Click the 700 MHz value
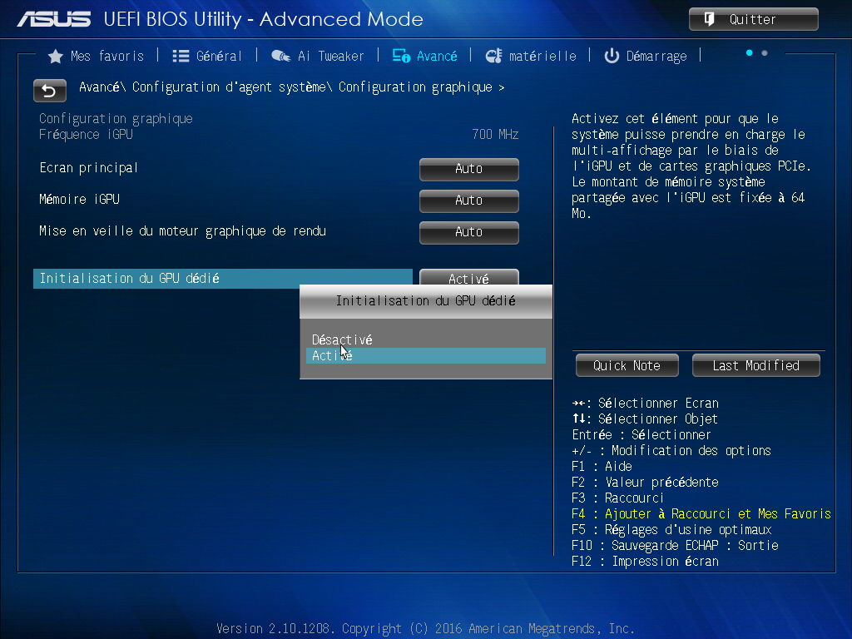The image size is (852, 639). point(495,135)
